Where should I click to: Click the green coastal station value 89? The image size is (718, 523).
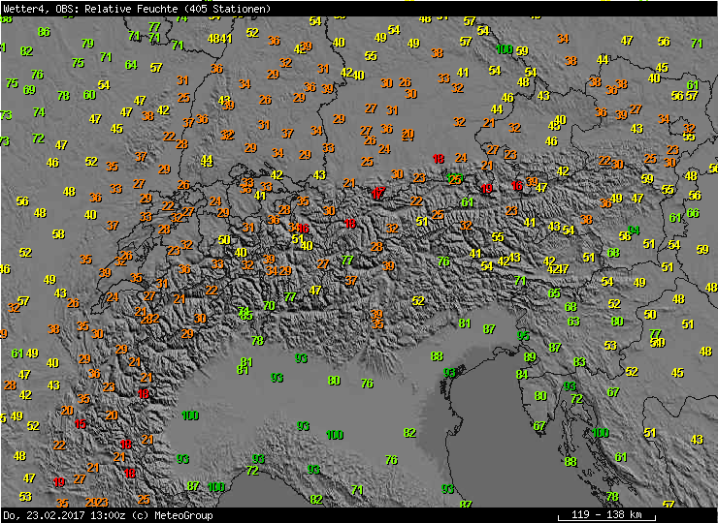(x=530, y=356)
